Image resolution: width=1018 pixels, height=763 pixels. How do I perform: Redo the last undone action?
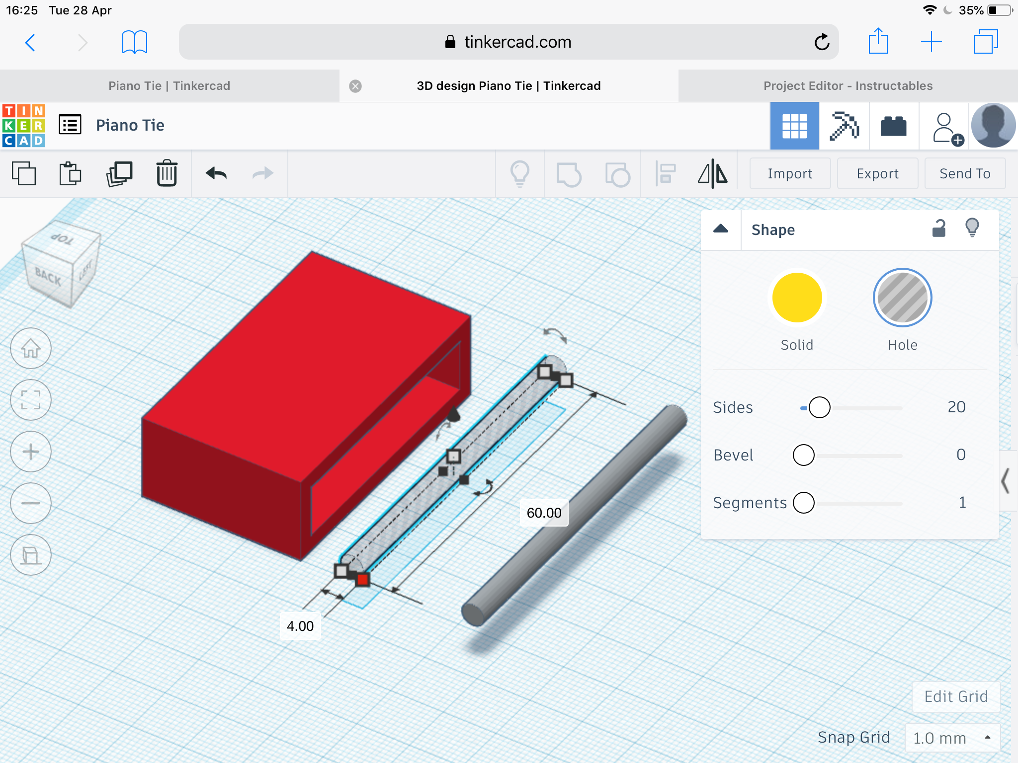click(x=263, y=173)
